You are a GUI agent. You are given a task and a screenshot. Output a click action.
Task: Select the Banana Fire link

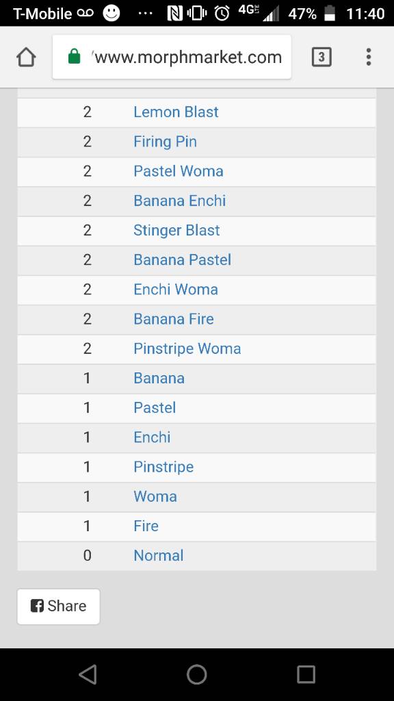(174, 319)
